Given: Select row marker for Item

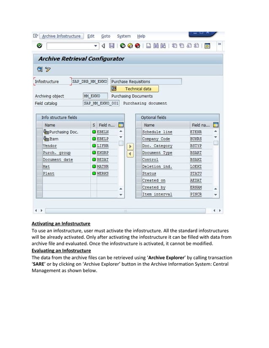Looking at the screenshot, I should (40, 139).
